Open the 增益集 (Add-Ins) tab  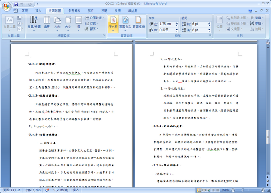click(x=132, y=11)
